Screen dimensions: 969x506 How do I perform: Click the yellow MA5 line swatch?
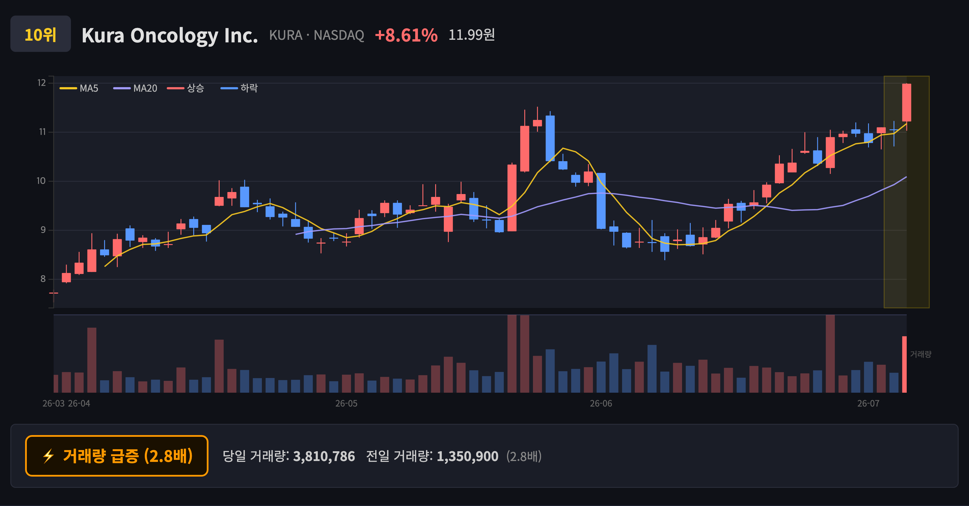point(68,88)
